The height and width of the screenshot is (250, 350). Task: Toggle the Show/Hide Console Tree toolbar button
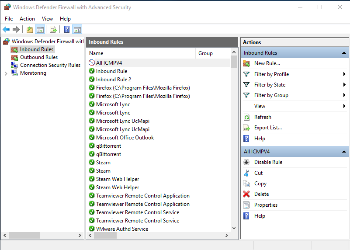click(40, 29)
